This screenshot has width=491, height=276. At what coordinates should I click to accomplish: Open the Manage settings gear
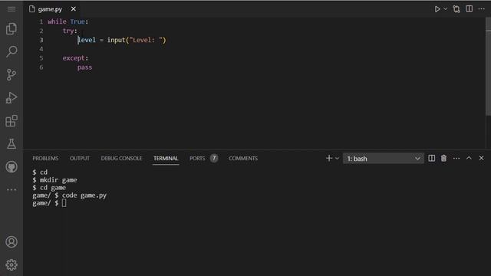pos(12,265)
